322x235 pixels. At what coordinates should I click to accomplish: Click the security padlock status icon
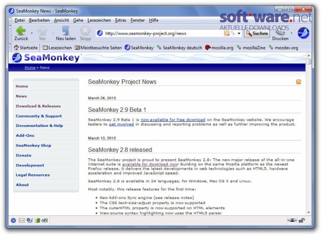click(x=302, y=220)
